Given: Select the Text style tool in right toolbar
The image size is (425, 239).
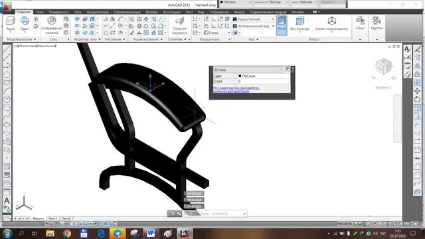Looking at the screenshot, I should coord(407,49).
